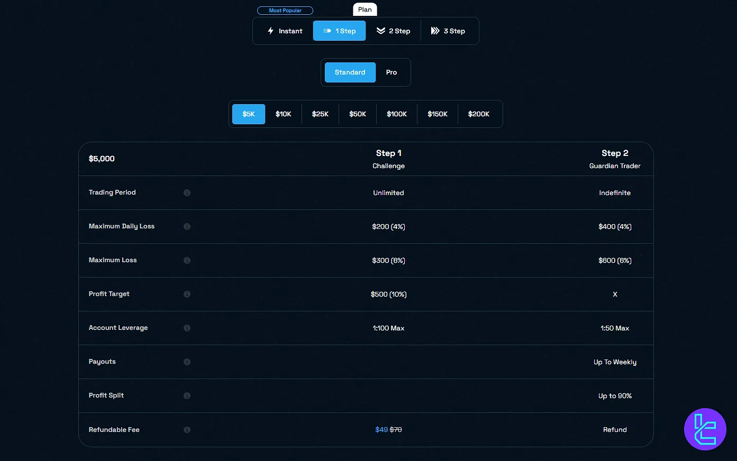Choose the 3 Step plan tab

(x=448, y=31)
